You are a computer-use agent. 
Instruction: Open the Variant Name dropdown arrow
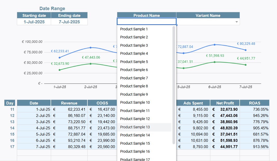pyautogui.click(x=237, y=22)
